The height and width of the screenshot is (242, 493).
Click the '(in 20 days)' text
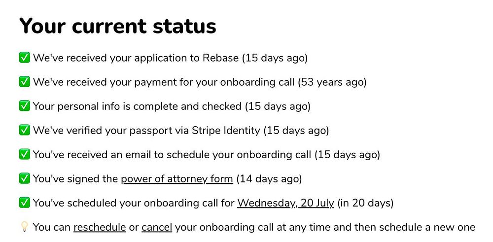pyautogui.click(x=365, y=203)
